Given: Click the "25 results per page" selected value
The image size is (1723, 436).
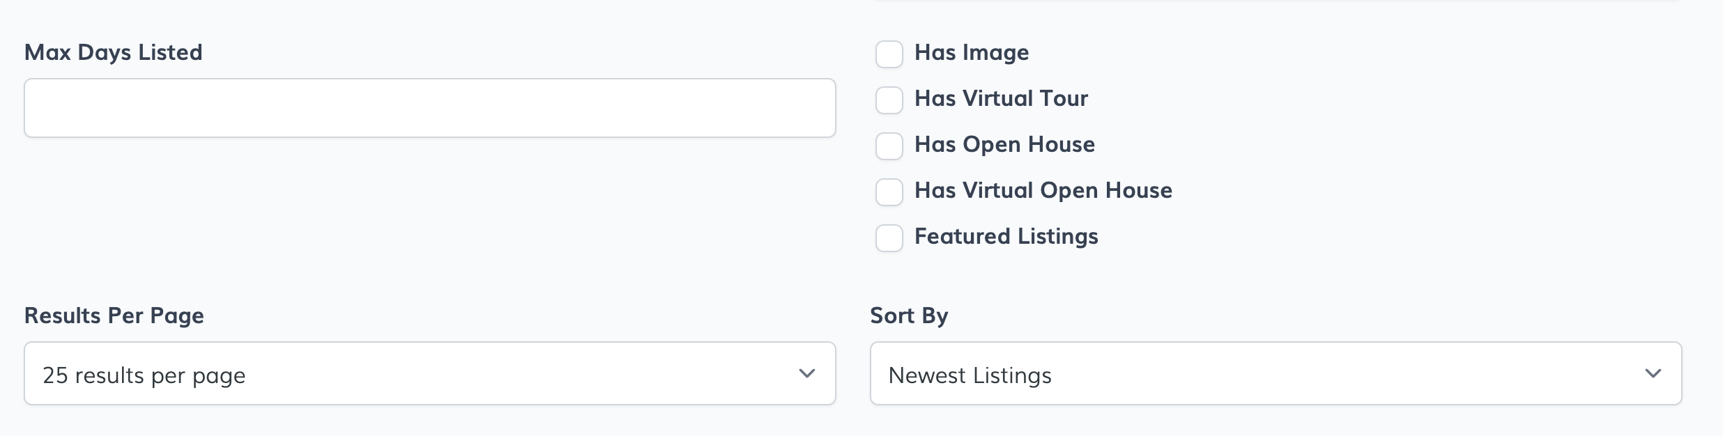Looking at the screenshot, I should click(x=144, y=375).
